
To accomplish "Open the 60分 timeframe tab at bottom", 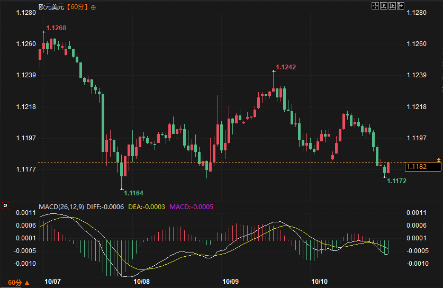I will point(15,282).
